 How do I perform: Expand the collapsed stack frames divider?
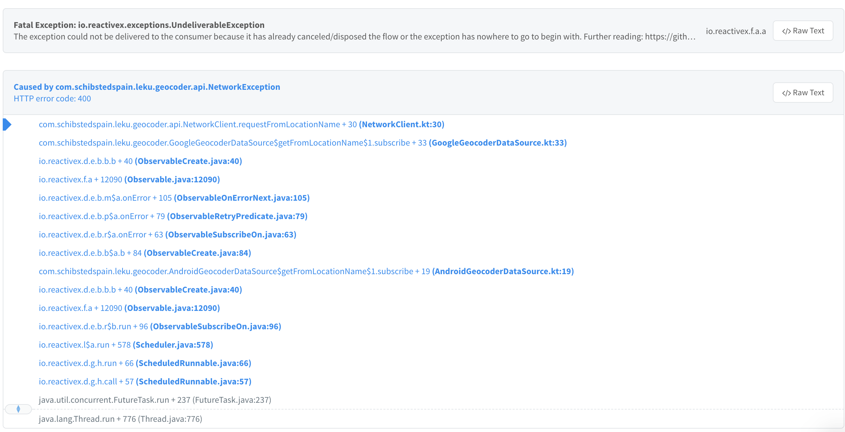click(x=18, y=409)
